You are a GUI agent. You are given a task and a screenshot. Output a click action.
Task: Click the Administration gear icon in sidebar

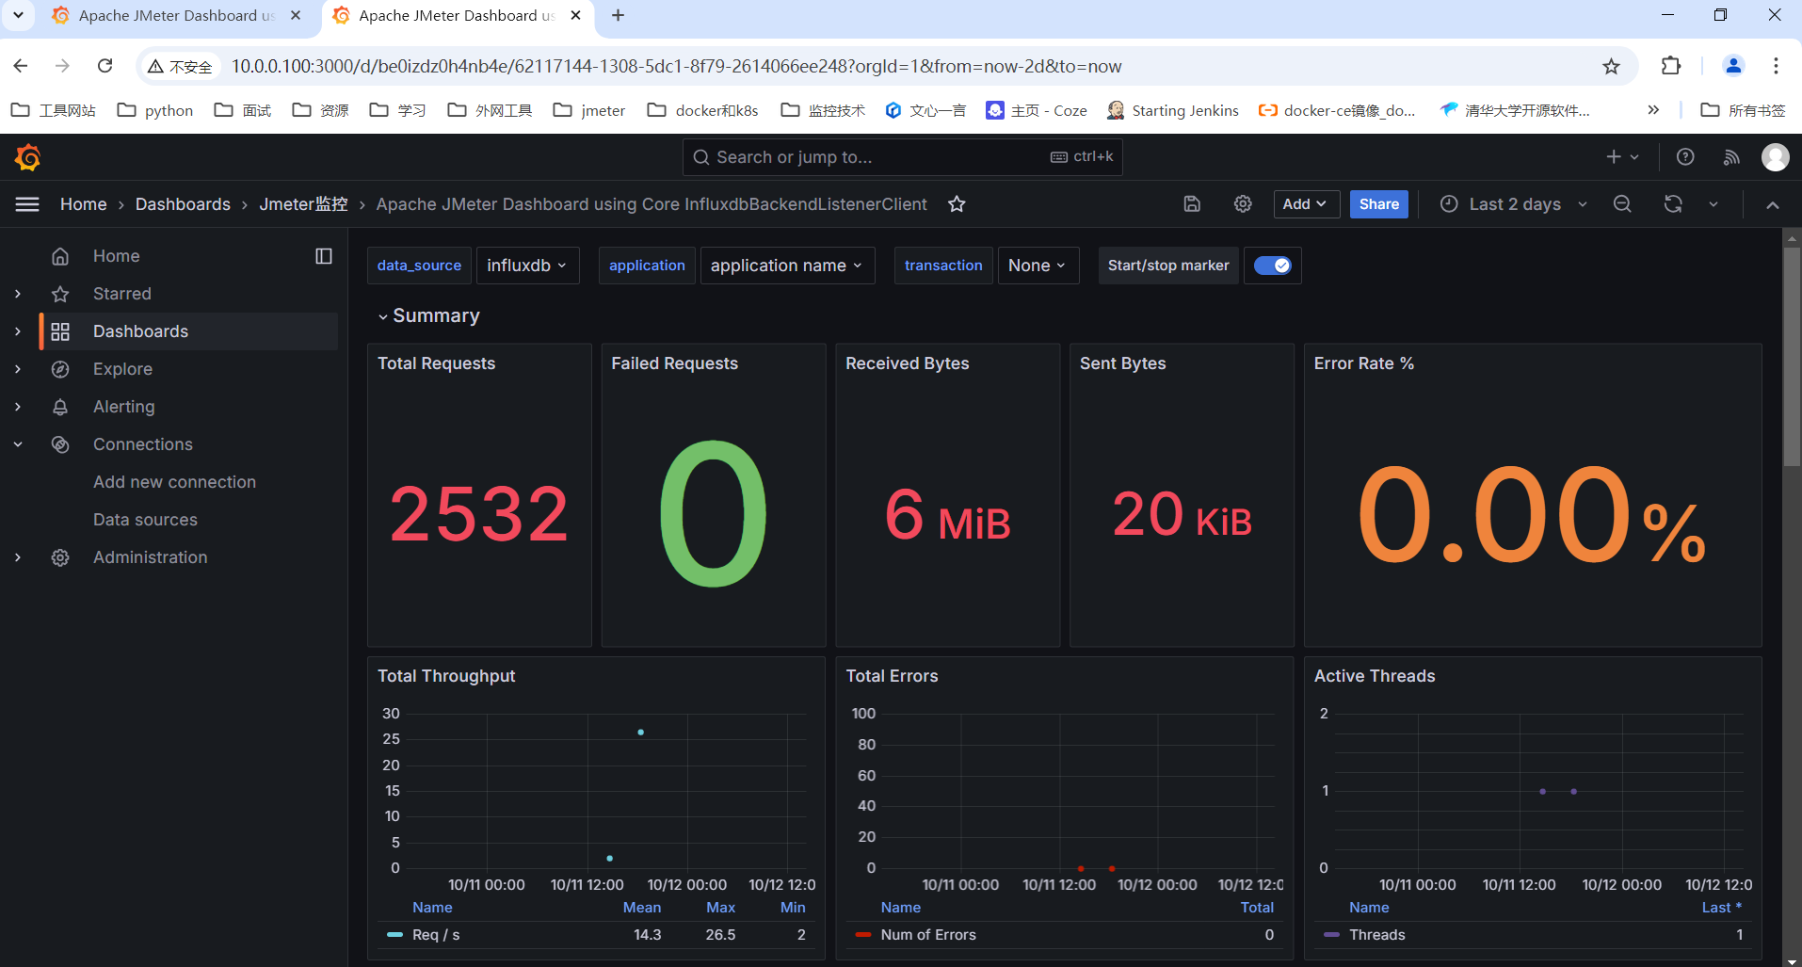(x=60, y=557)
